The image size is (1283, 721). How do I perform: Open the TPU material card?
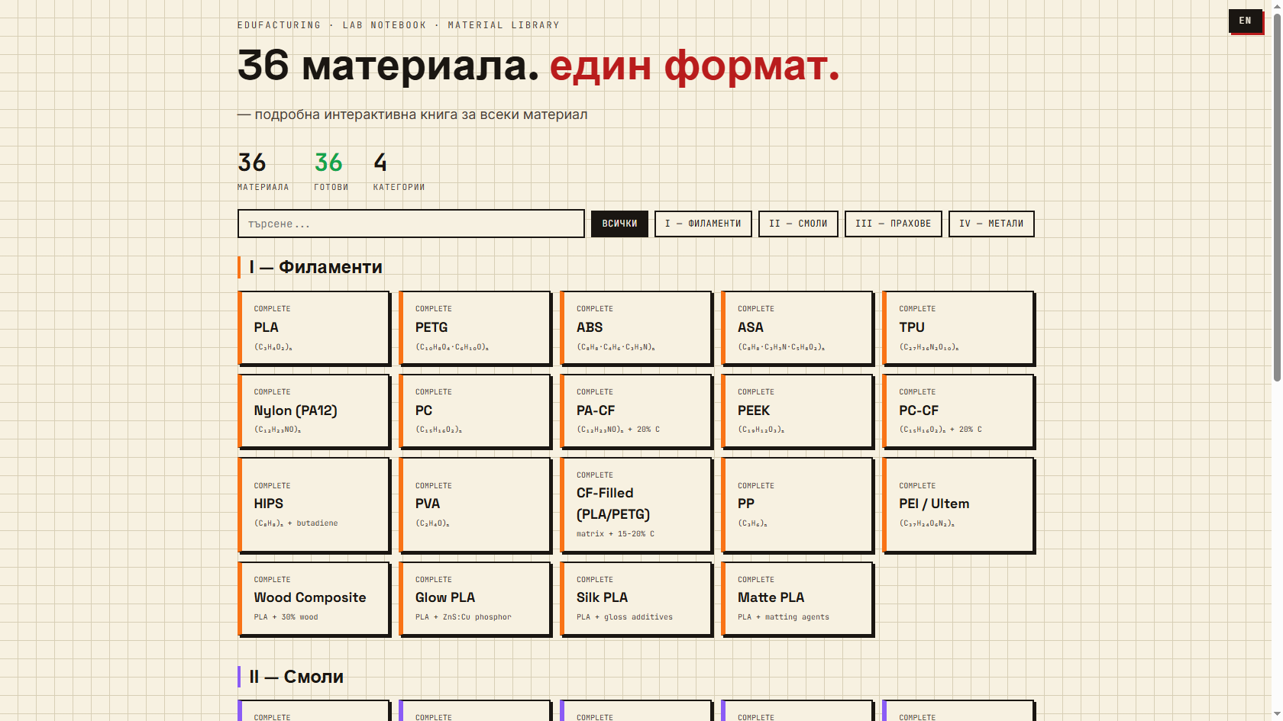click(x=958, y=328)
